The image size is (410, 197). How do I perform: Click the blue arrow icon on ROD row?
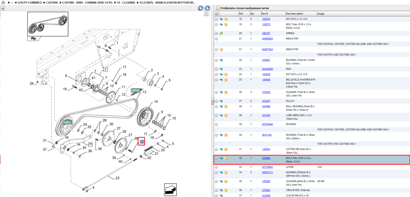[221, 69]
